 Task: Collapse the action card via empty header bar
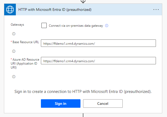tap(121, 10)
